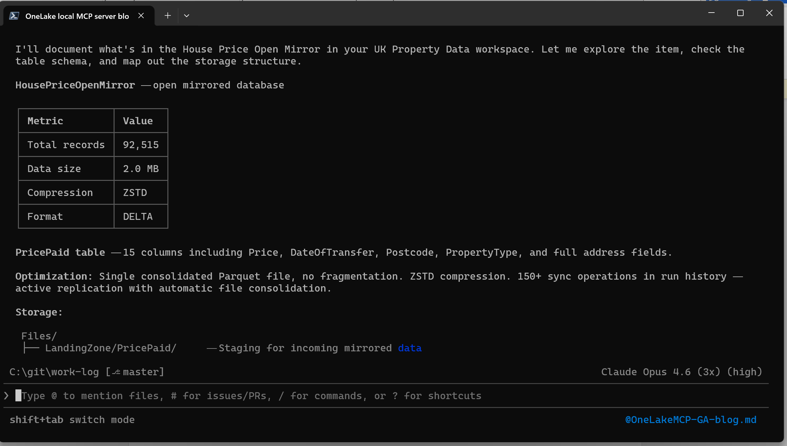This screenshot has width=787, height=446.
Task: Maximize the terminal window
Action: (740, 13)
